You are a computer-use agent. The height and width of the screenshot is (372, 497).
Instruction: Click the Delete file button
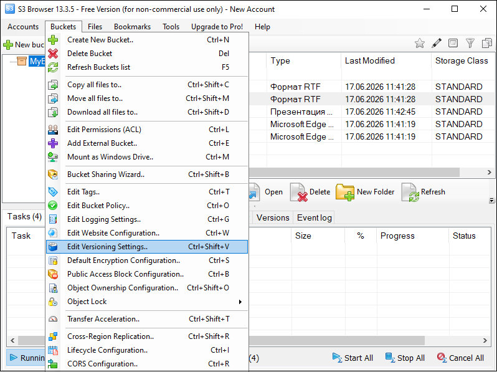(x=310, y=192)
